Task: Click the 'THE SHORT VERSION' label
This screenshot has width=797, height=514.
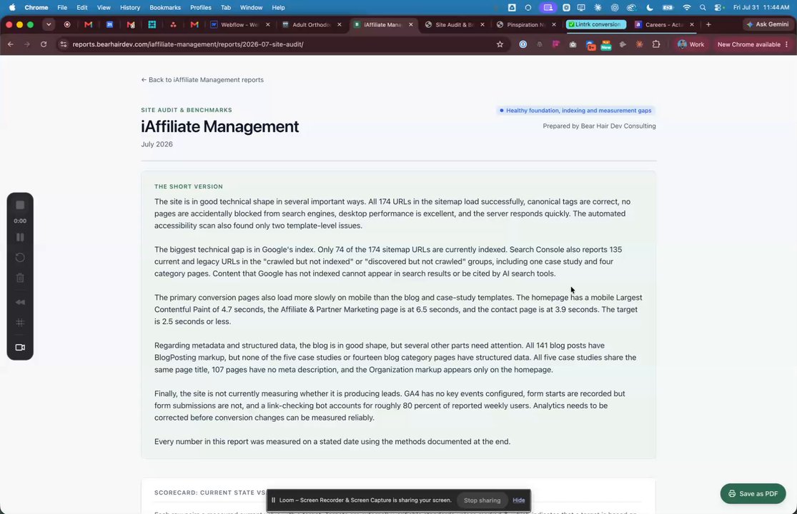Action: [189, 187]
